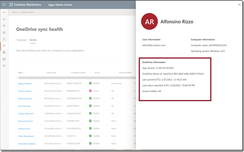This screenshot has width=244, height=152.
Task: Click App version: 21.052.0314.0001 text
Action: (x=158, y=68)
